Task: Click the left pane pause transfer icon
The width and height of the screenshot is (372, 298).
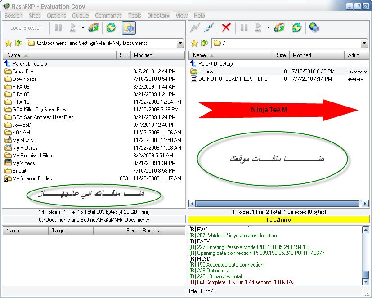Action: click(58, 28)
